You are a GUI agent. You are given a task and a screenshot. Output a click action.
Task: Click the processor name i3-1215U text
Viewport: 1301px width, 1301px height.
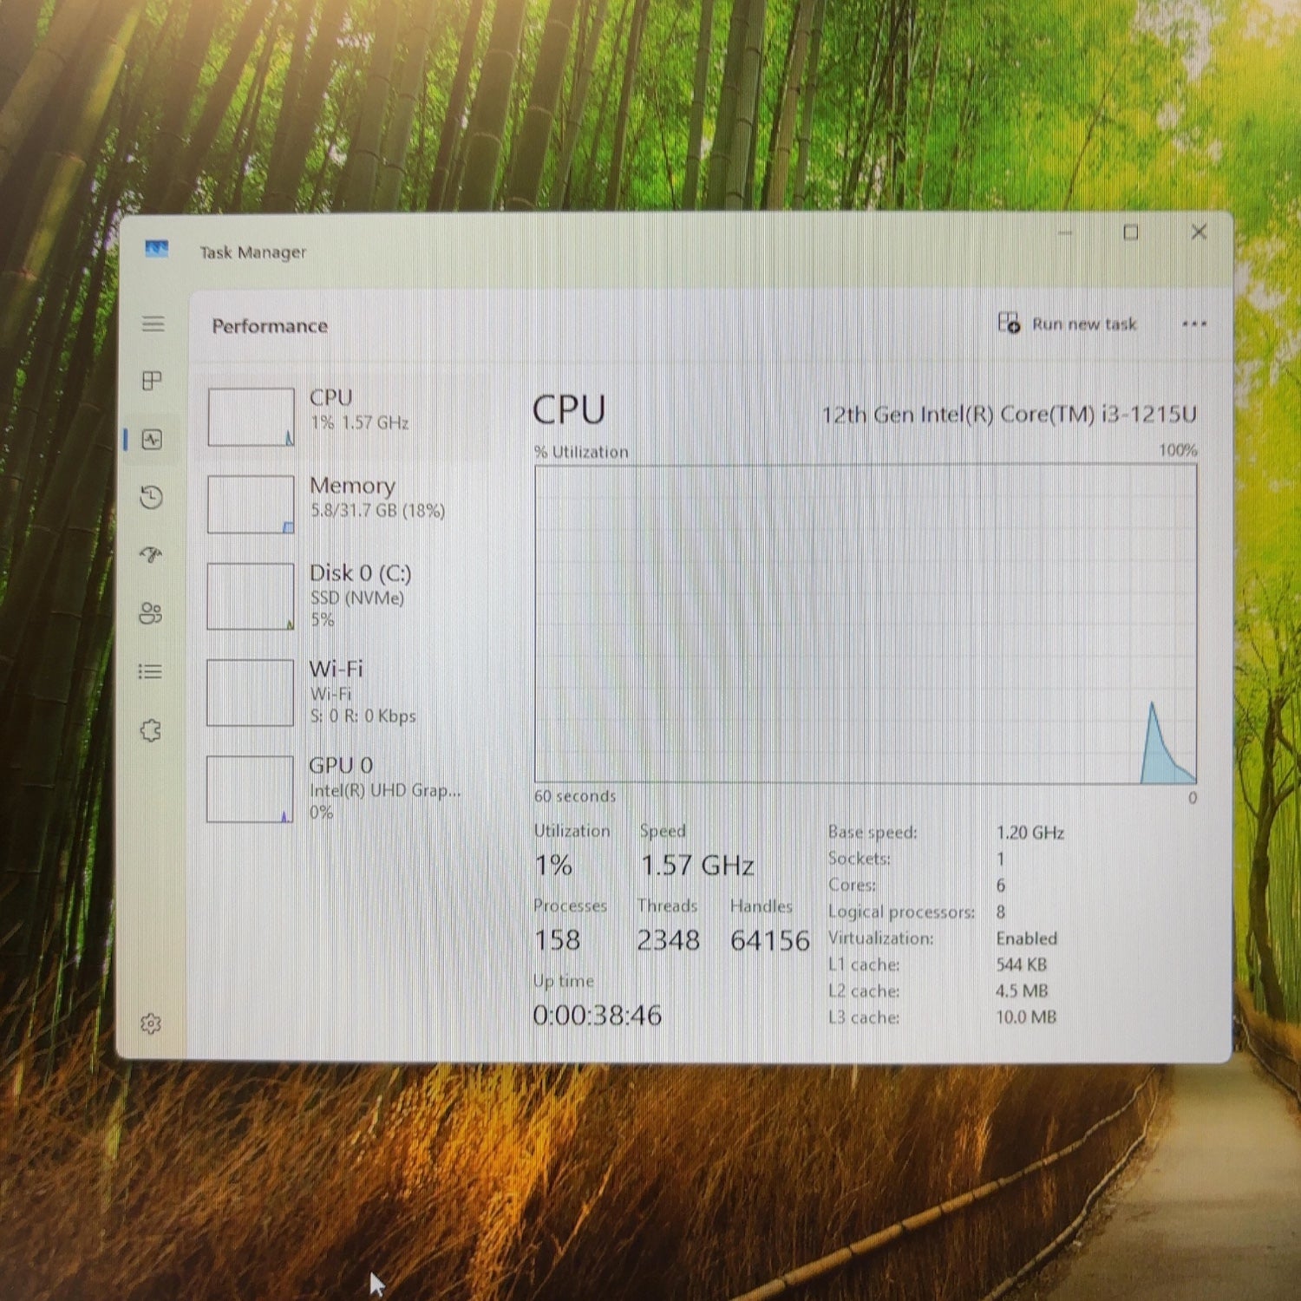[x=1010, y=415]
